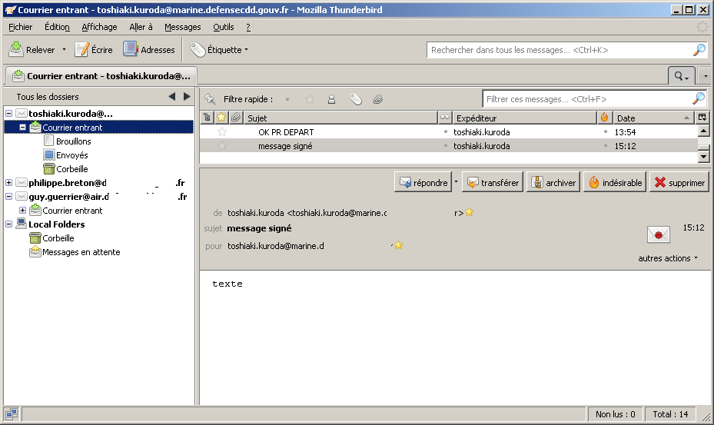This screenshot has width=714, height=425.
Task: Toggle star on 'OK PR DEPART' message
Action: click(x=222, y=132)
